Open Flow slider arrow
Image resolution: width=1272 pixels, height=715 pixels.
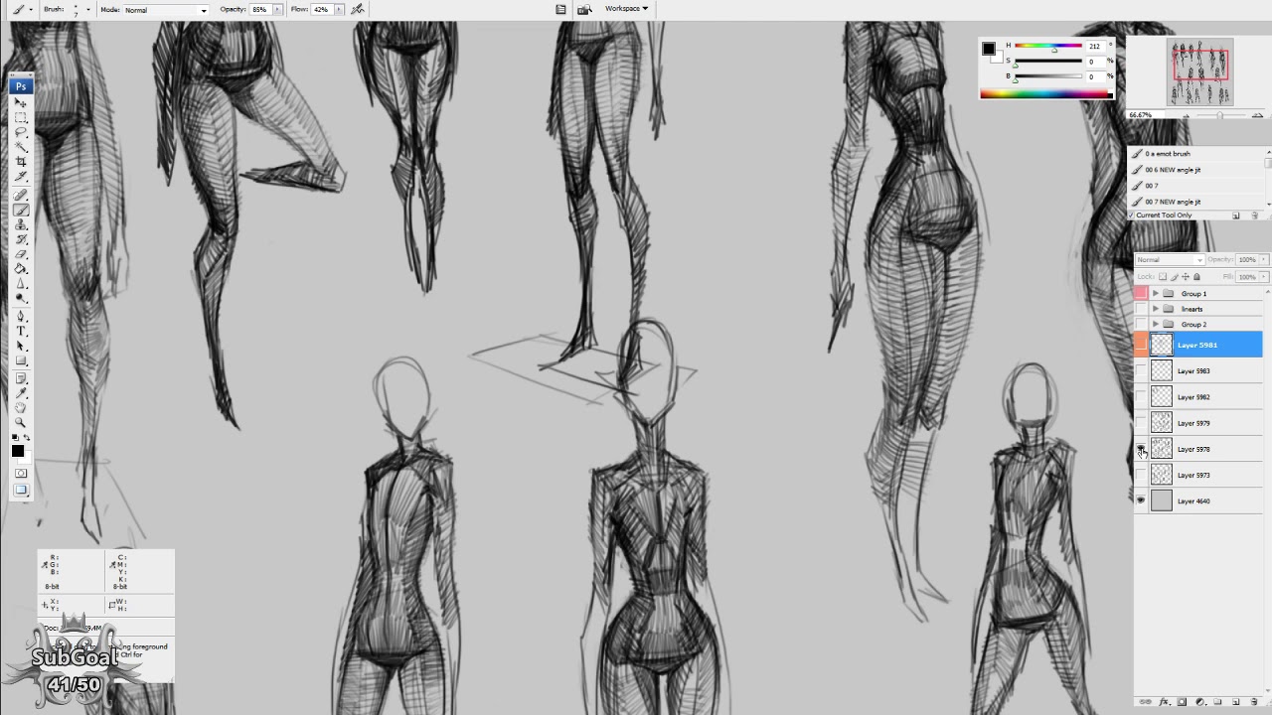(x=339, y=10)
